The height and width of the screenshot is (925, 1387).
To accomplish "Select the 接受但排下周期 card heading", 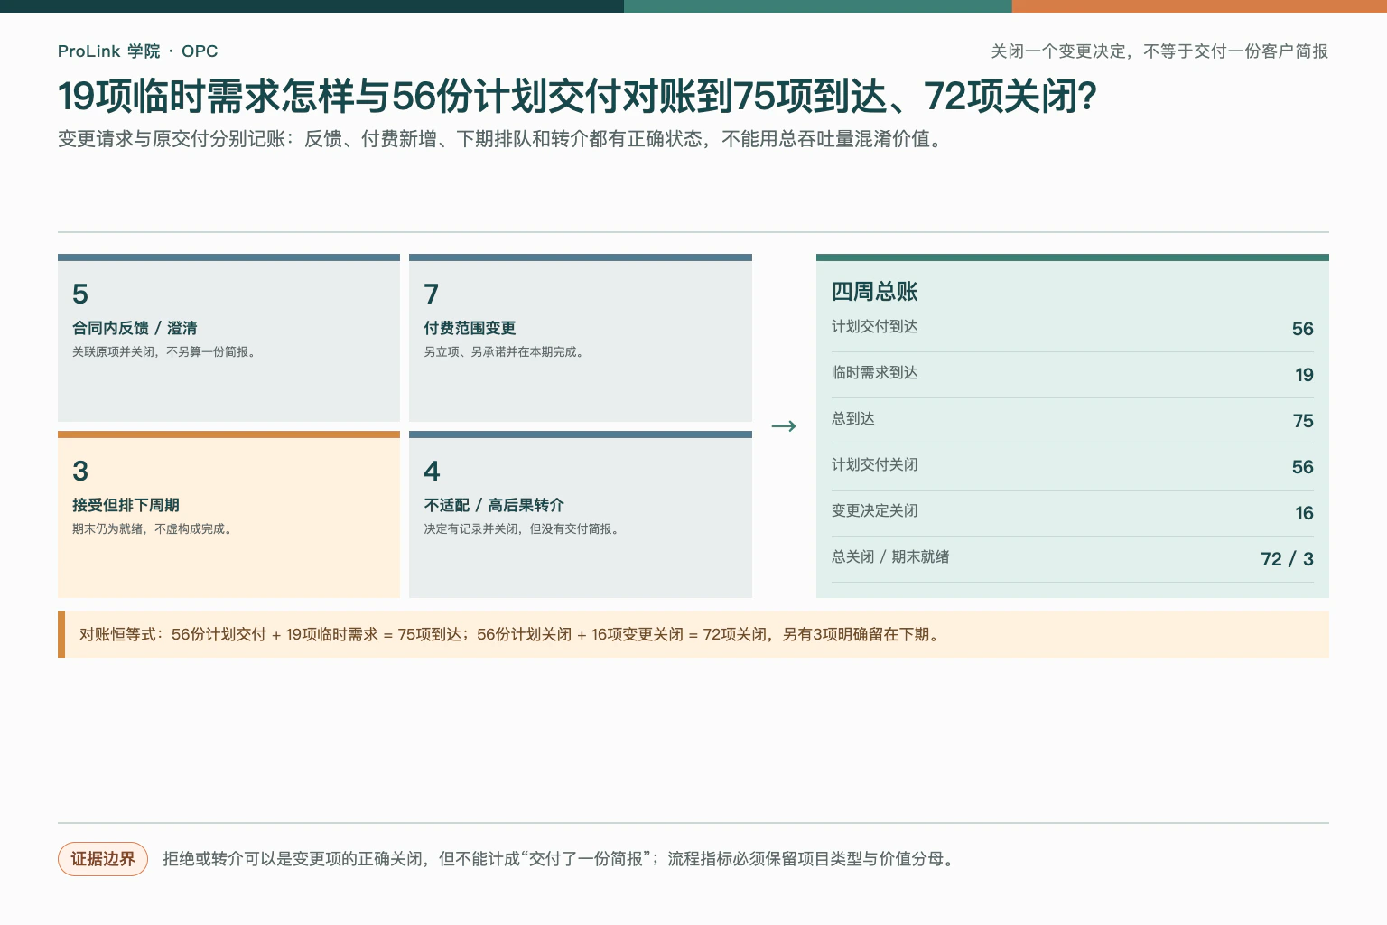I will (x=126, y=505).
